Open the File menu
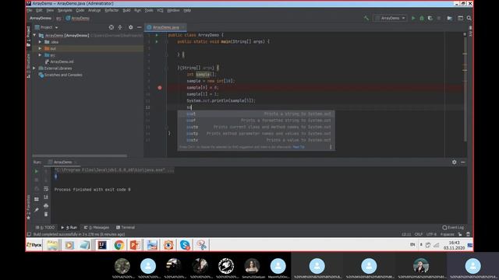 pos(30,10)
